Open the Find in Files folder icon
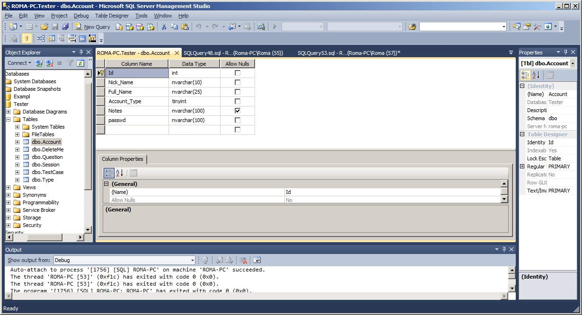Viewport: 582px width, 315px height. click(412, 27)
